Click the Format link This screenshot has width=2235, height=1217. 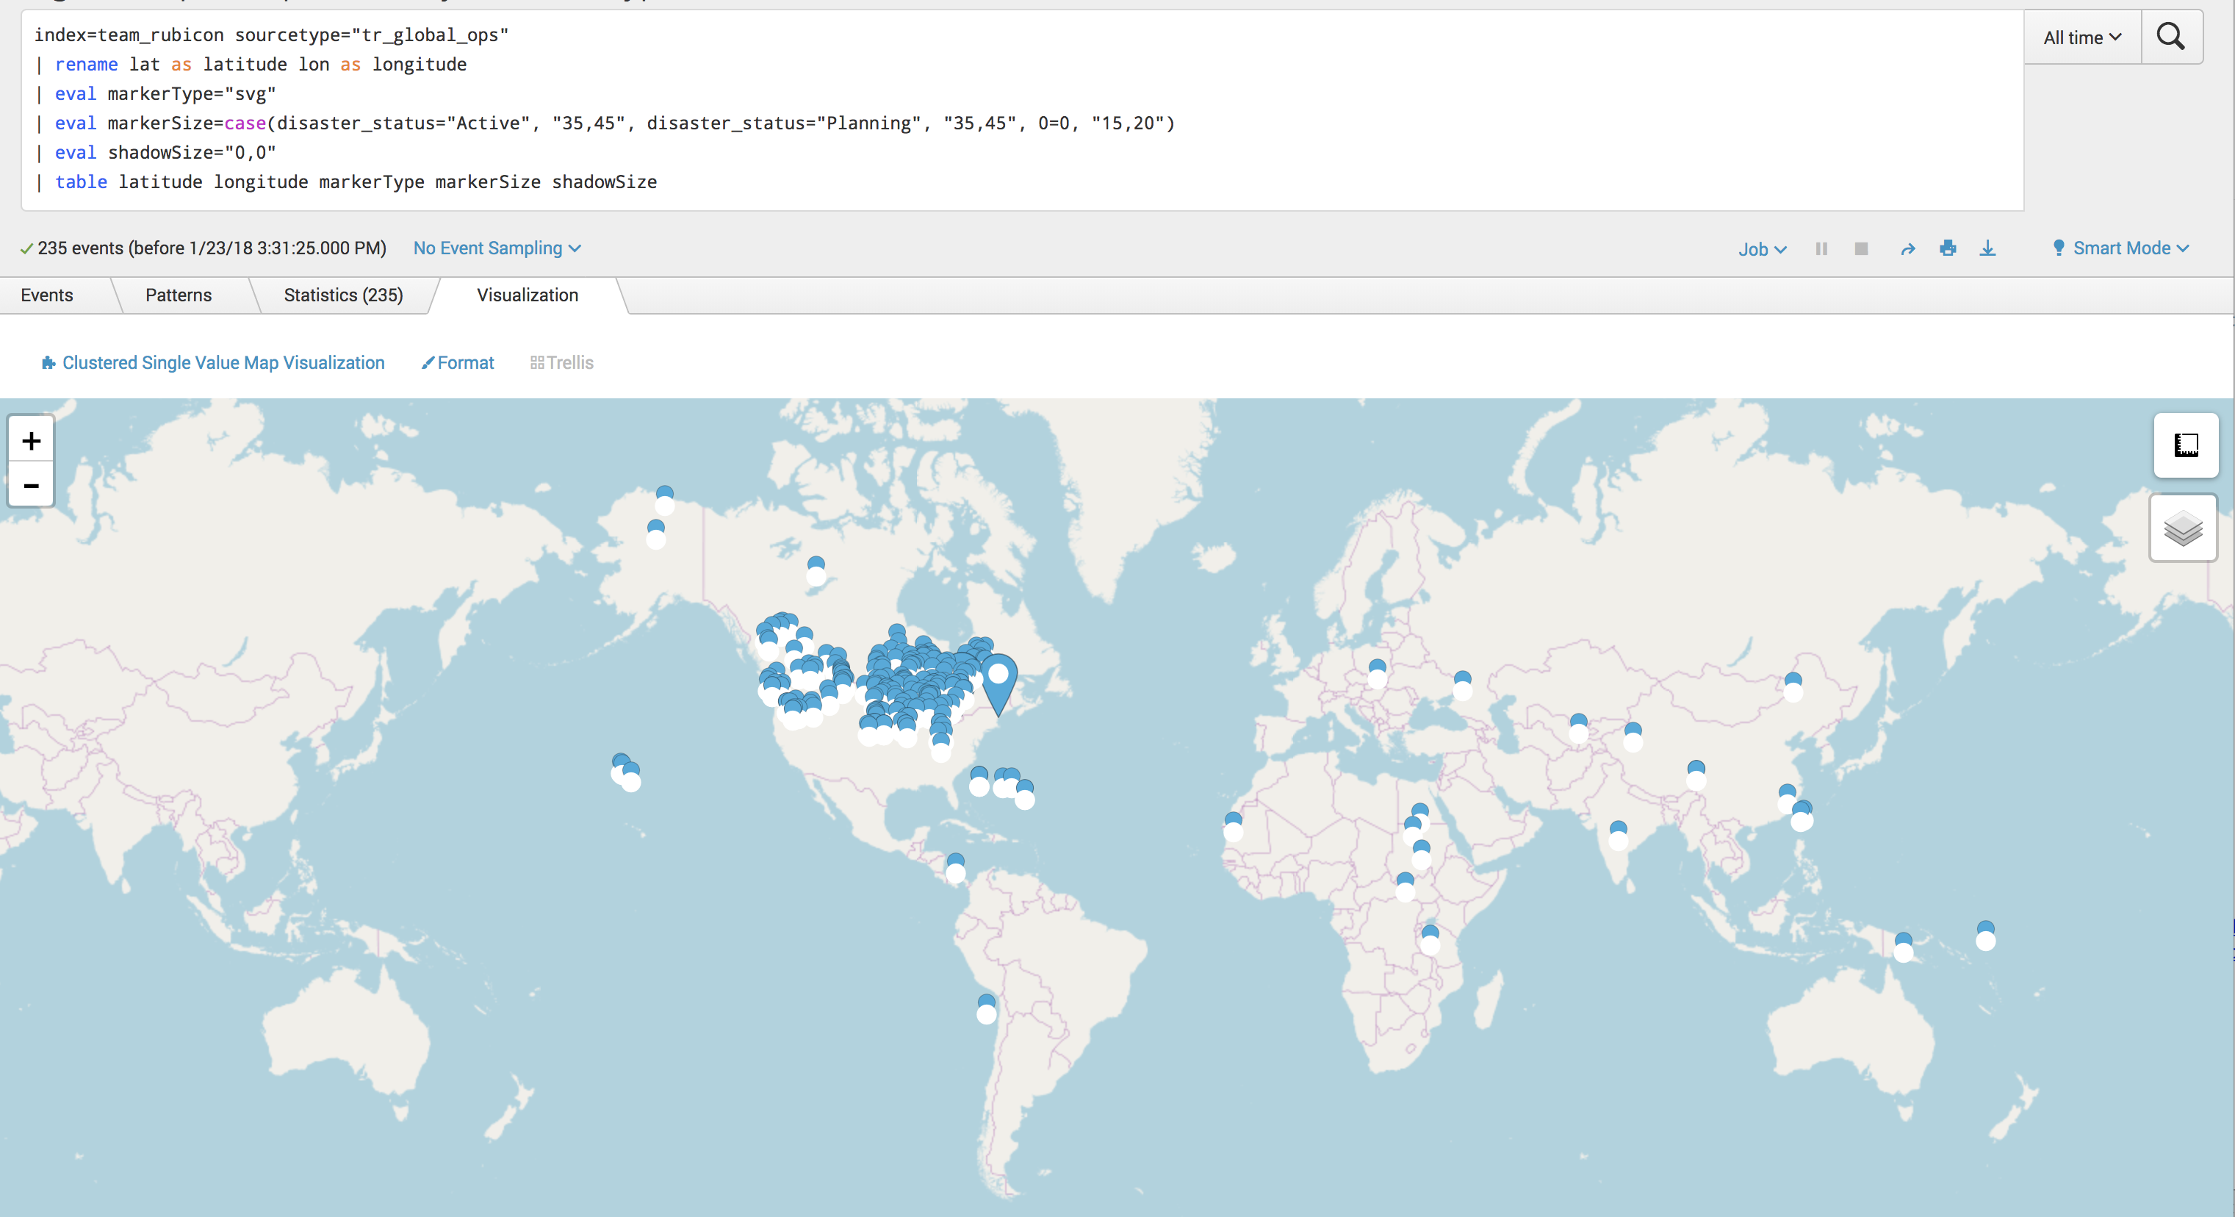click(x=458, y=363)
